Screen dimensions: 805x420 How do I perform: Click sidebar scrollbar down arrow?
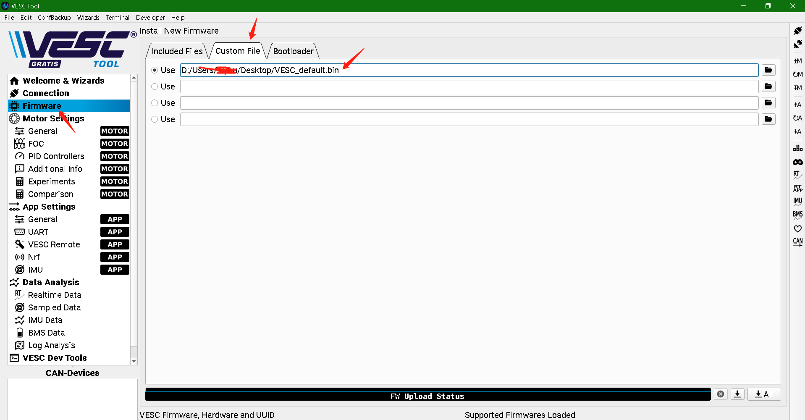point(134,361)
